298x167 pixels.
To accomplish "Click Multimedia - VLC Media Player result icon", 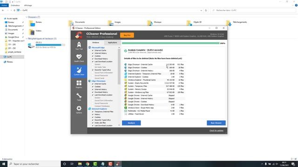I will (x=126, y=111).
